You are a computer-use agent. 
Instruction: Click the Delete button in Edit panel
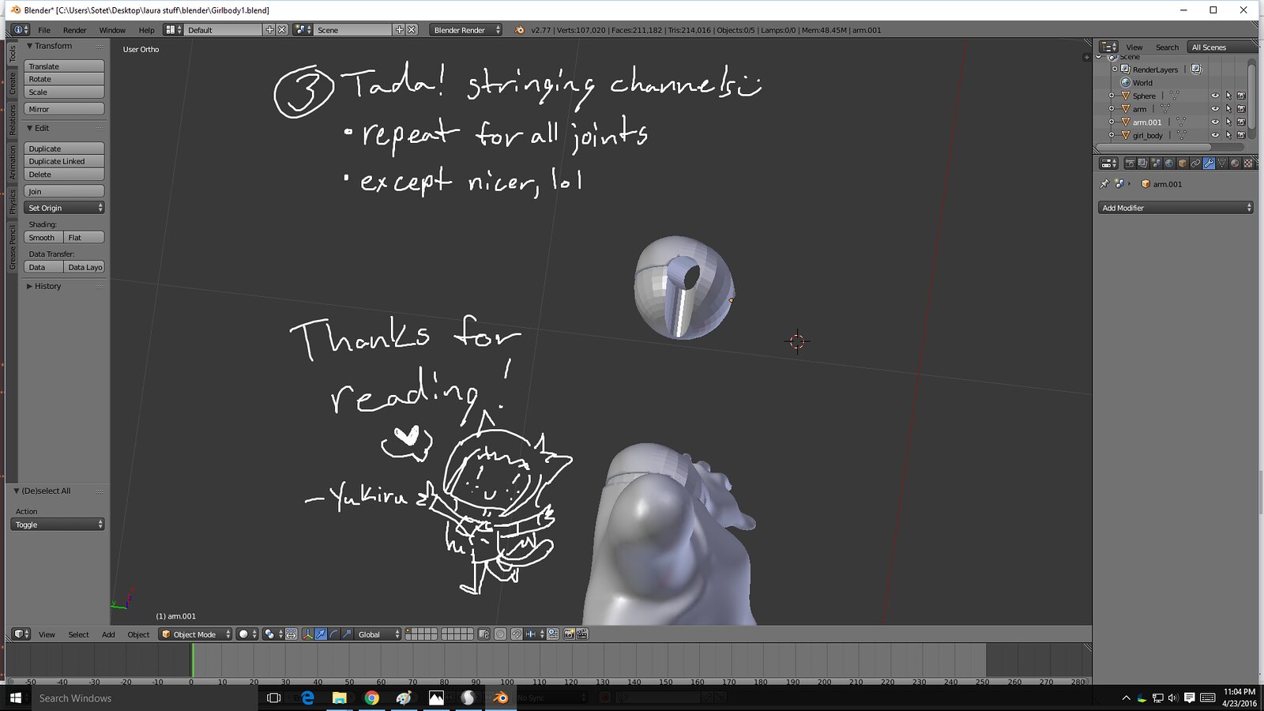[64, 175]
